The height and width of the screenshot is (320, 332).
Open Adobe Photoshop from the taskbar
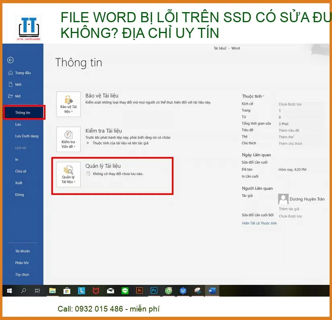(154, 290)
